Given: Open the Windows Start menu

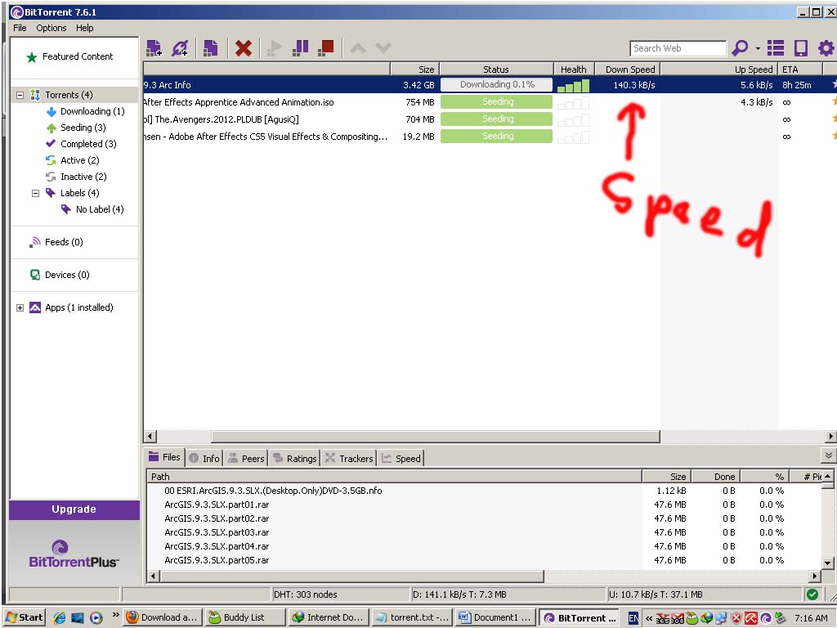Looking at the screenshot, I should [x=25, y=618].
